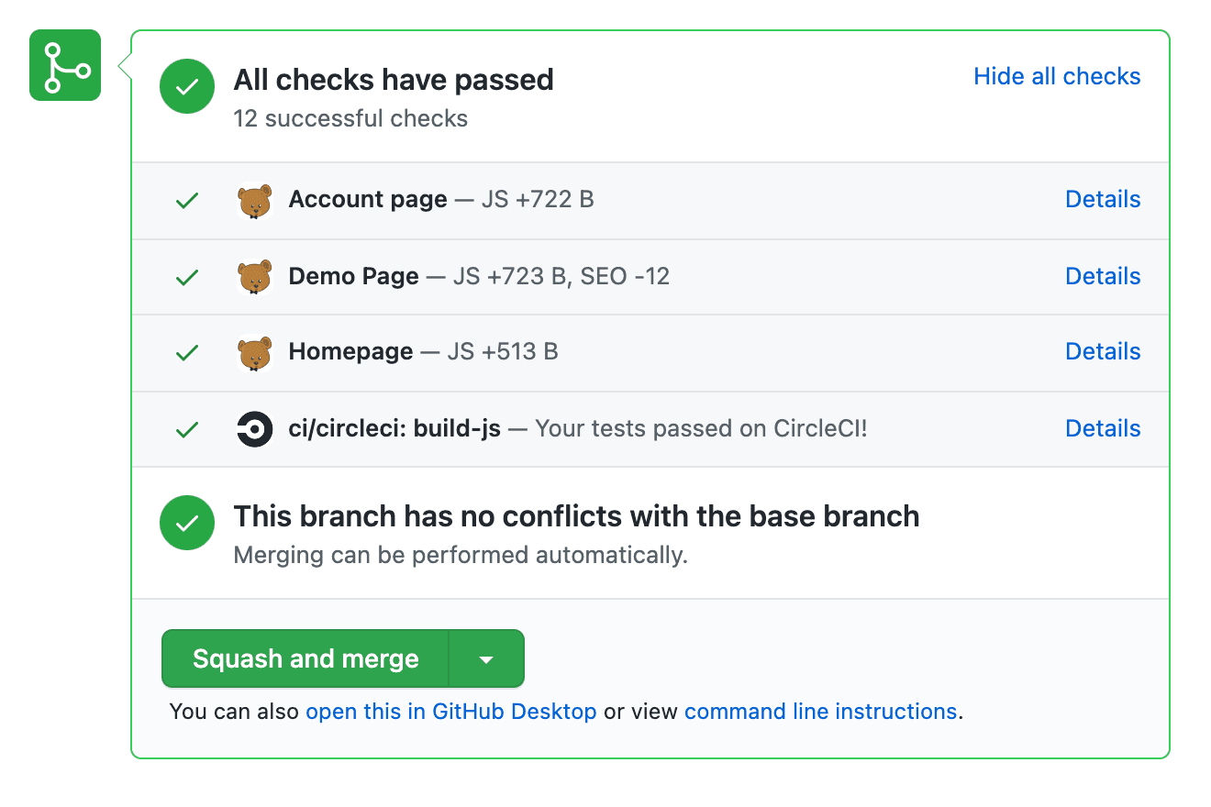Open Details for the Demo Page check
This screenshot has height=807, width=1211.
(x=1103, y=276)
